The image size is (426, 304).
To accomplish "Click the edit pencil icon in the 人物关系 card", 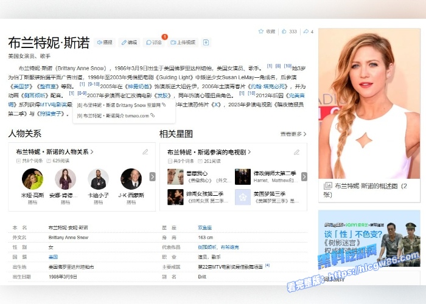I will (x=145, y=152).
